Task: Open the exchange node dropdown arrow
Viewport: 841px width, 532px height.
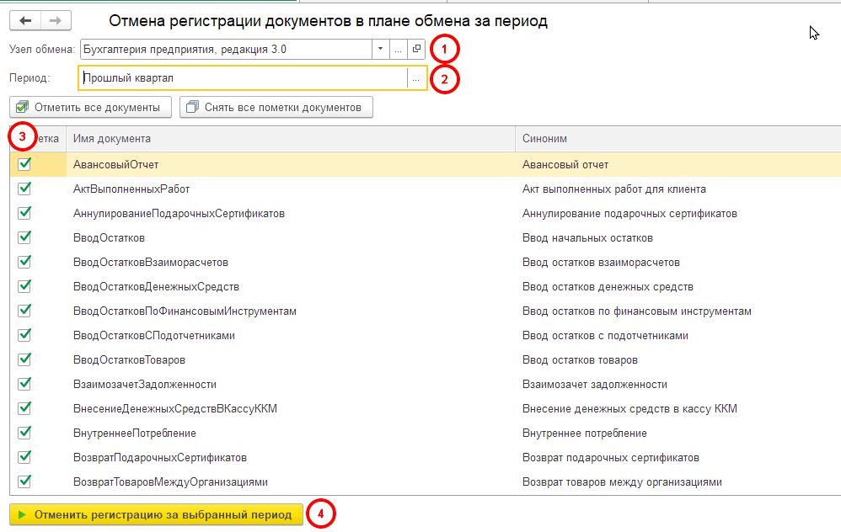Action: click(x=380, y=50)
